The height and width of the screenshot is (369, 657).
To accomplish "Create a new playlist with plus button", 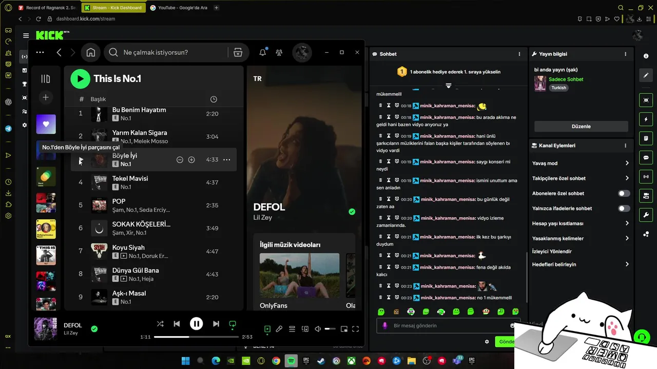I will (x=46, y=97).
